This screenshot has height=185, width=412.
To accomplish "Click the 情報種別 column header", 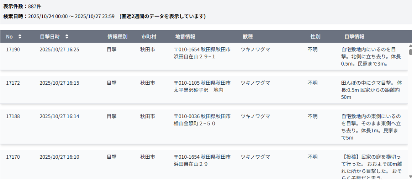I will 117,37.
